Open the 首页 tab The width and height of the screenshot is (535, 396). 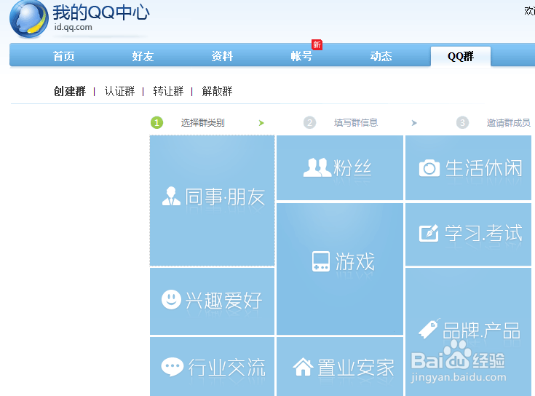(64, 56)
